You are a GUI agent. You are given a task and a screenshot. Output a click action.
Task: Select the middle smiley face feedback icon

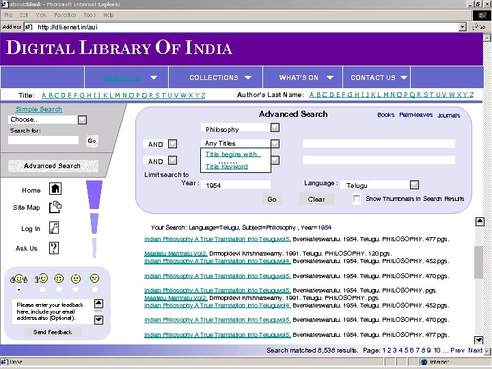(59, 278)
